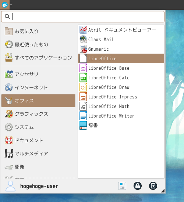Select the オフィス category

[38, 101]
